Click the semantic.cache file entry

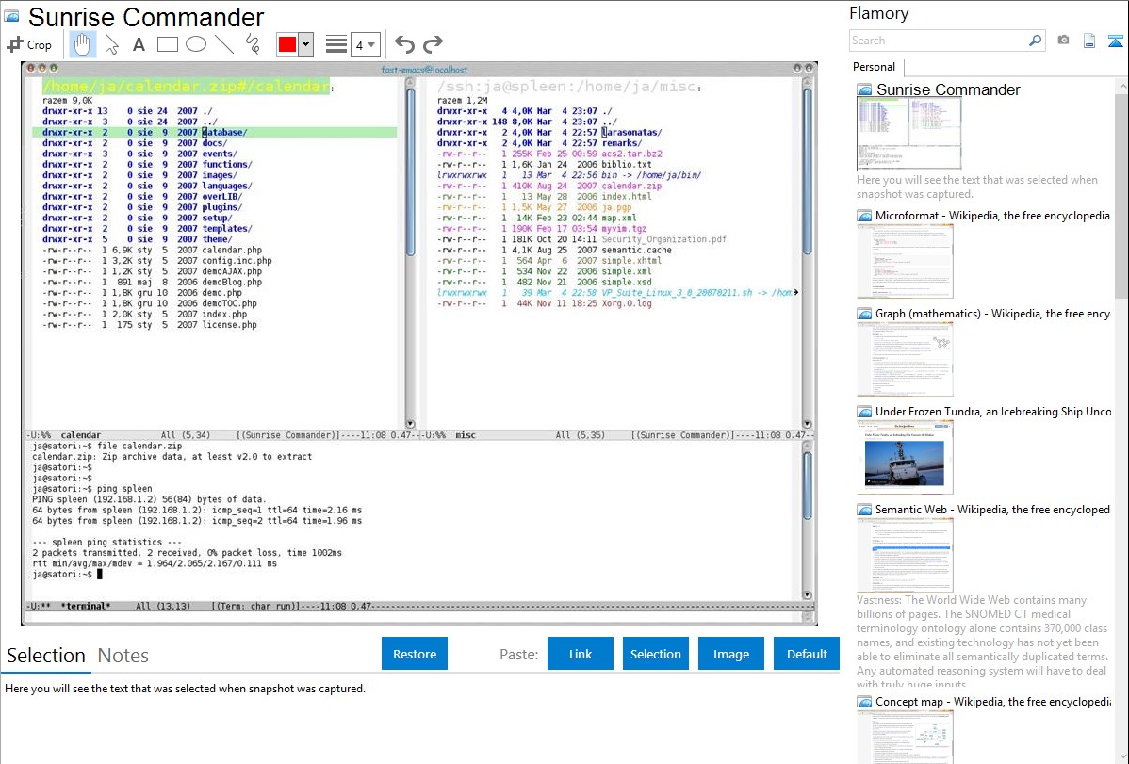point(636,250)
